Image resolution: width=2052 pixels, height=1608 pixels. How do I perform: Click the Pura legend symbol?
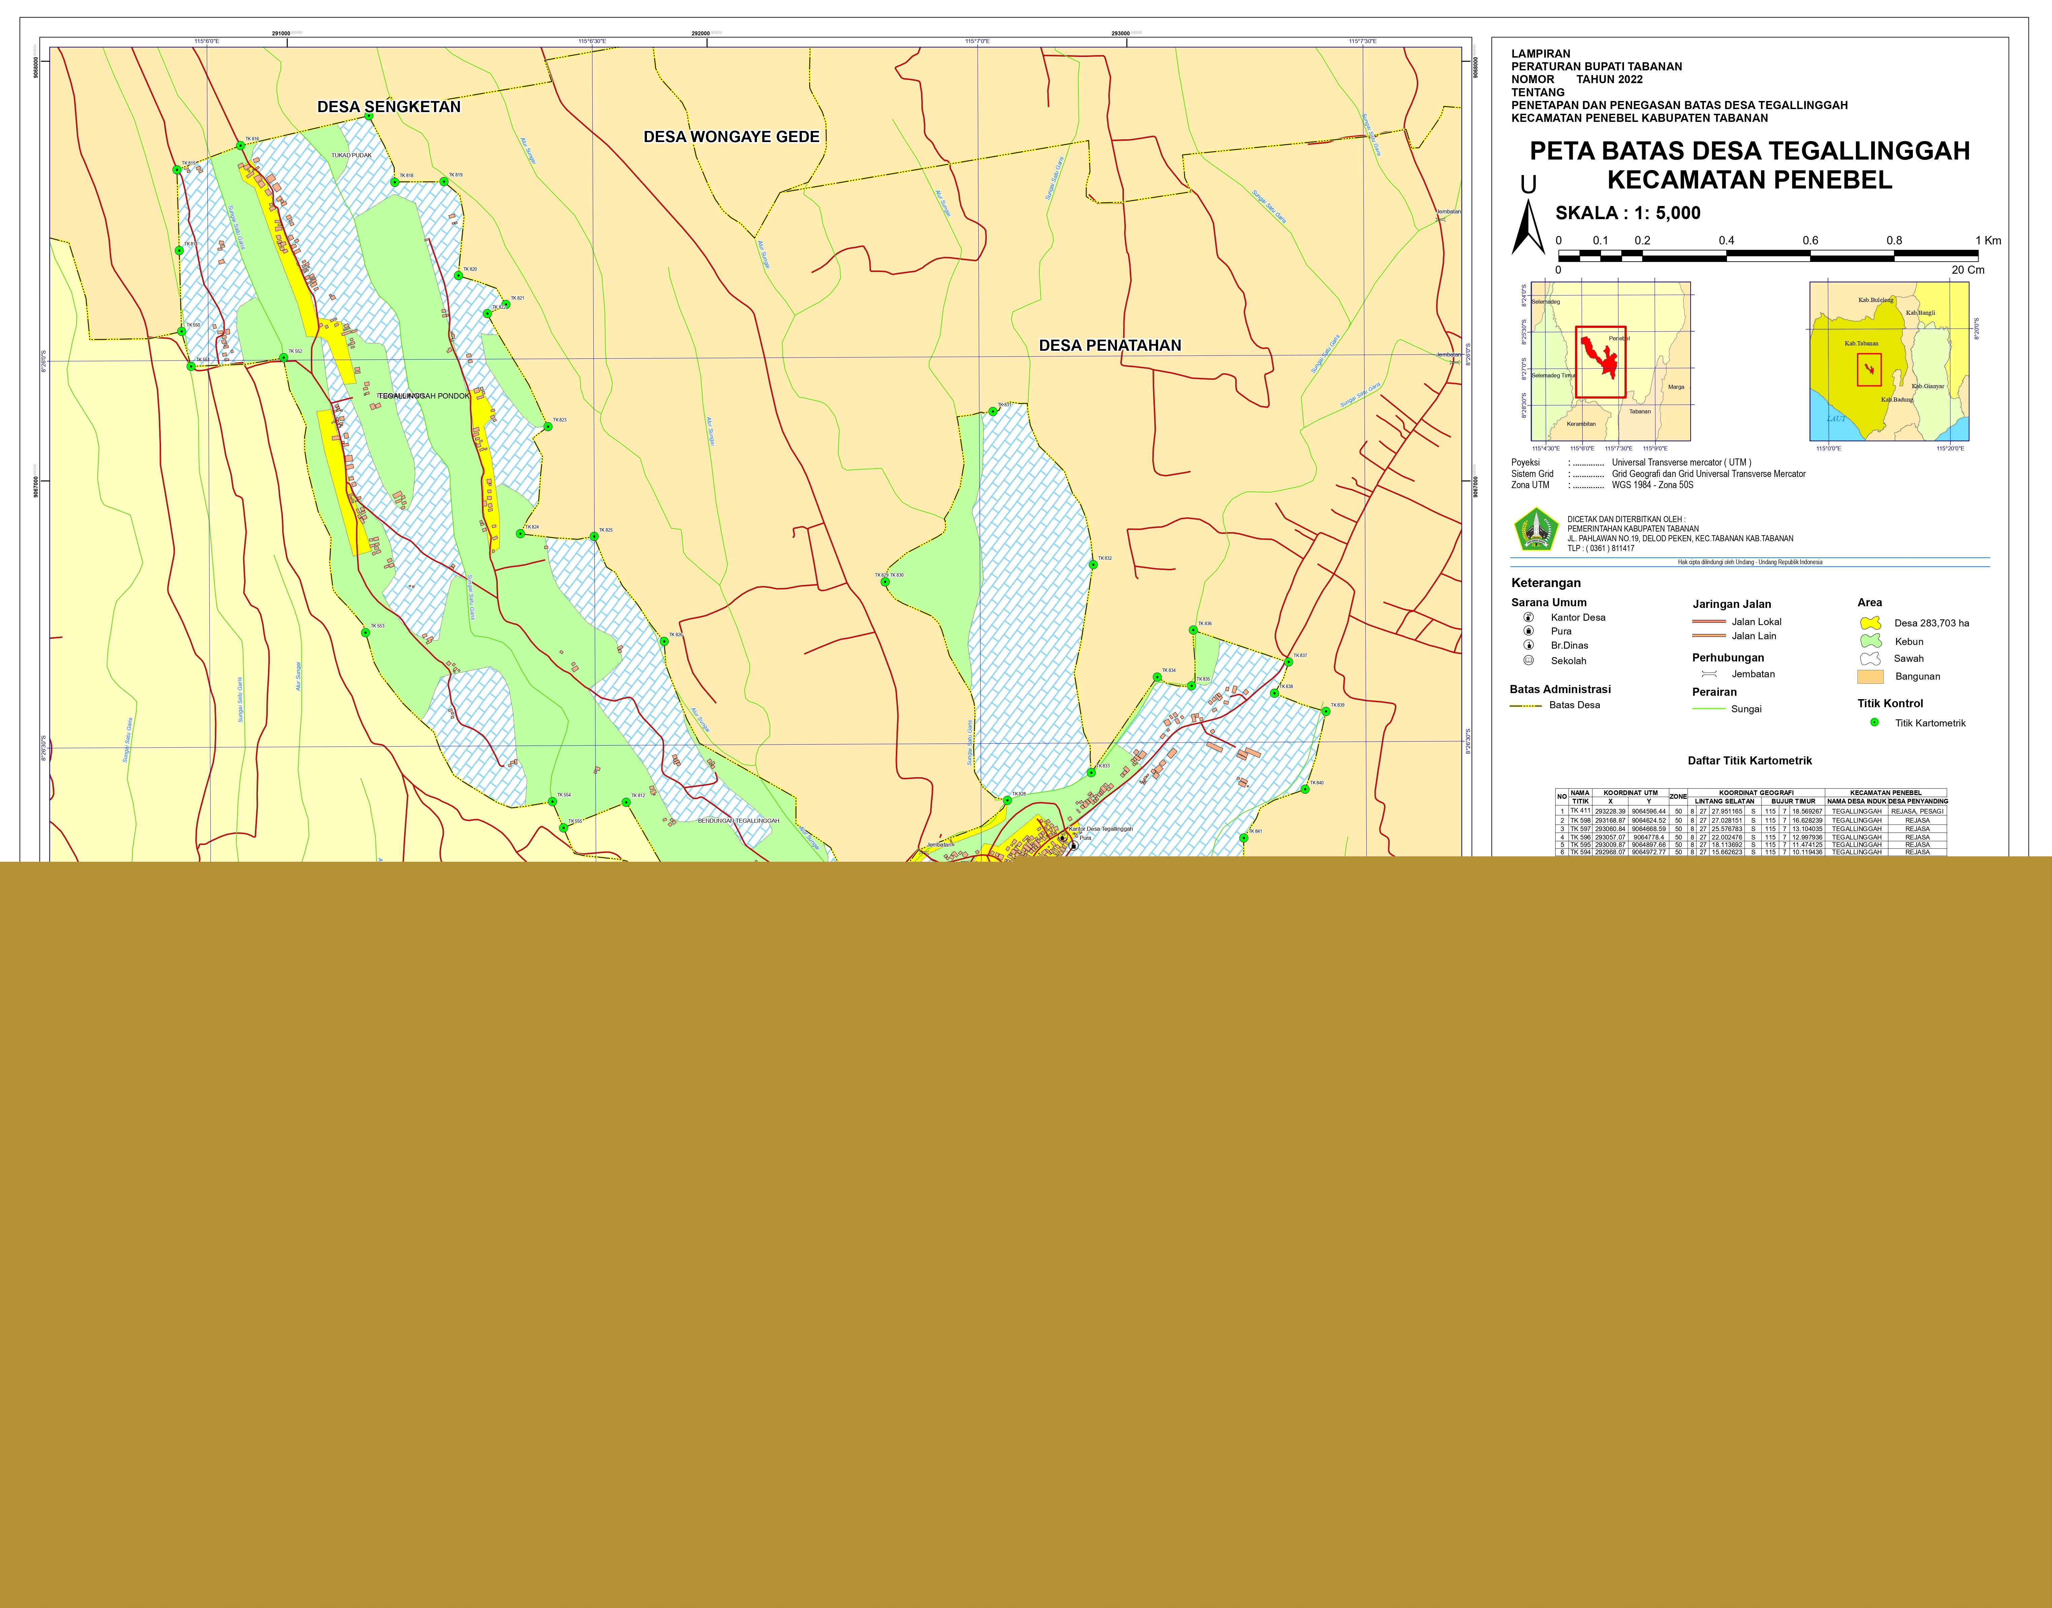1528,631
